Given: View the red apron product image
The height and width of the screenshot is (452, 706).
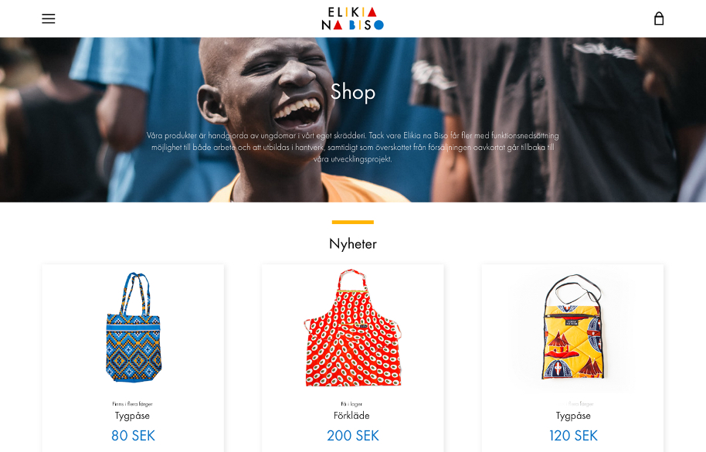Looking at the screenshot, I should [x=352, y=328].
